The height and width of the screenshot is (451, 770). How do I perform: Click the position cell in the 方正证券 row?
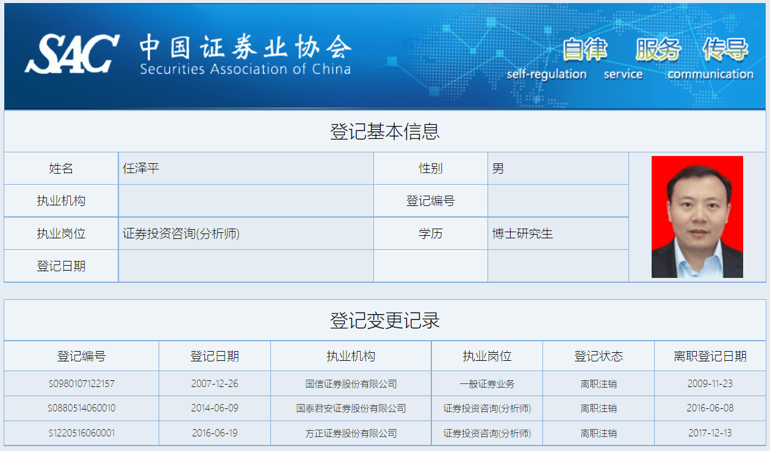(x=487, y=433)
